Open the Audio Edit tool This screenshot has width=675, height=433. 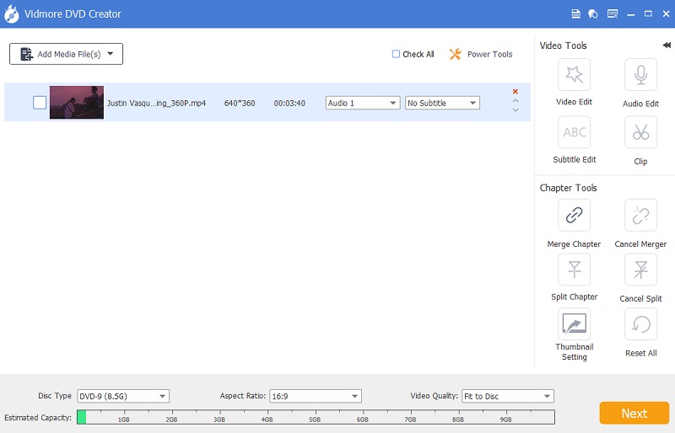640,75
